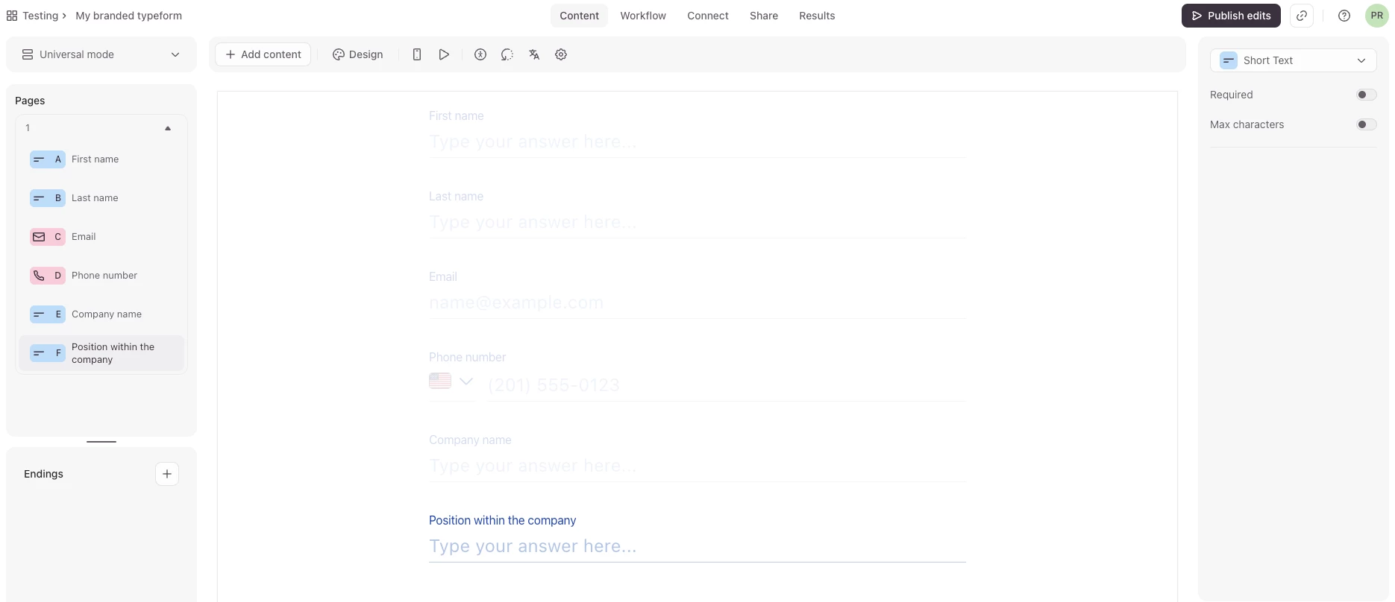Screen dimensions: 1395x602
Task: Click the Email answer field
Action: 697,303
